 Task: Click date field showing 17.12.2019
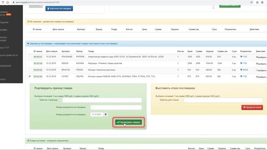[97, 115]
